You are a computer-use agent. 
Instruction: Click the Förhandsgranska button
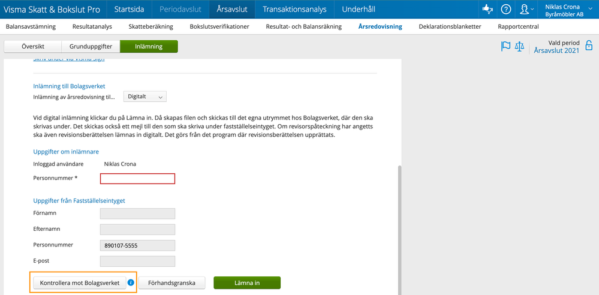(x=172, y=283)
